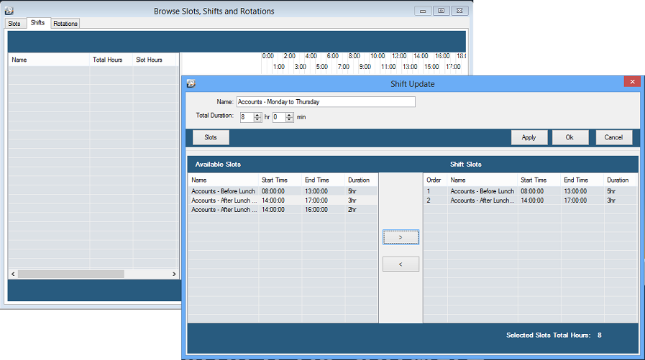Click the 5hr duration in Shift Slots
This screenshot has width=645, height=360.
point(611,191)
